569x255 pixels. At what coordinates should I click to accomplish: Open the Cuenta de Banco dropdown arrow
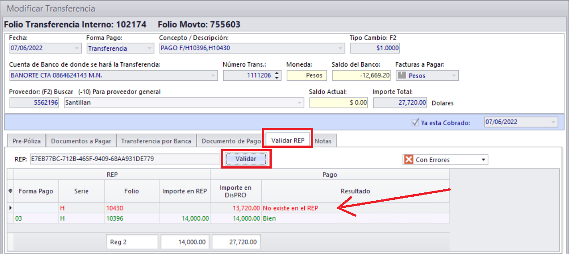213,75
